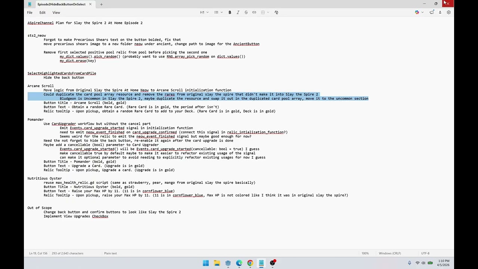Click the highlighted 'Bludgeon is Uncommon' line
Screen dimensions: 478x269
click(214, 99)
